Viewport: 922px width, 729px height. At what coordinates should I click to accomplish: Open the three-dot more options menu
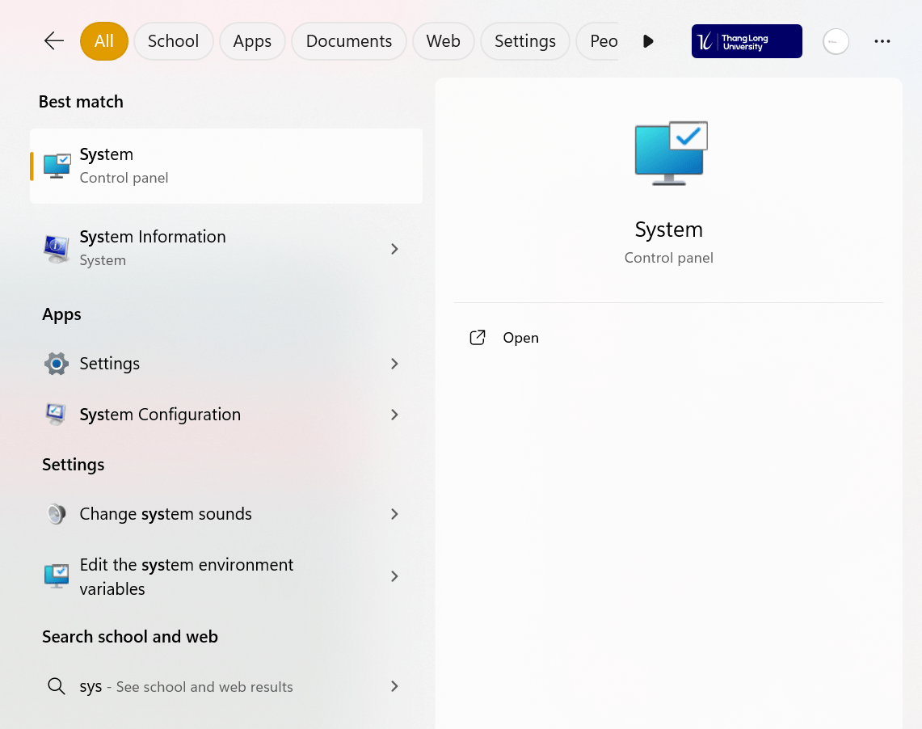(882, 41)
